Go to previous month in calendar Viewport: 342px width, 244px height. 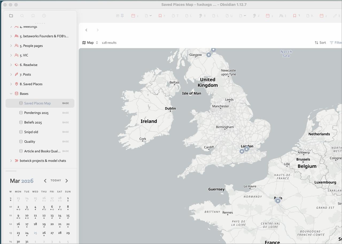point(45,181)
